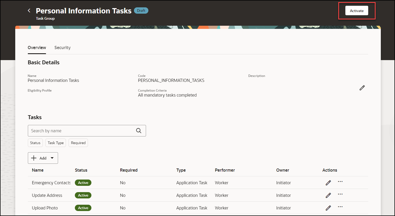Click the Status column header
Screen dimensions: 395x216
[x=81, y=170]
